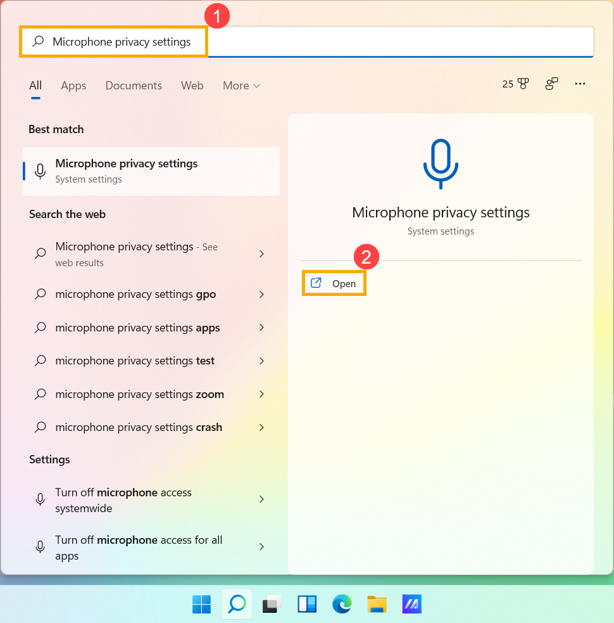This screenshot has width=614, height=623.
Task: Open 'Turn off microphone access systemwide' setting
Action: pos(151,500)
